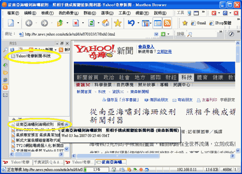Click the blue Undo arrow icon
242x174 pixels.
tap(131, 23)
